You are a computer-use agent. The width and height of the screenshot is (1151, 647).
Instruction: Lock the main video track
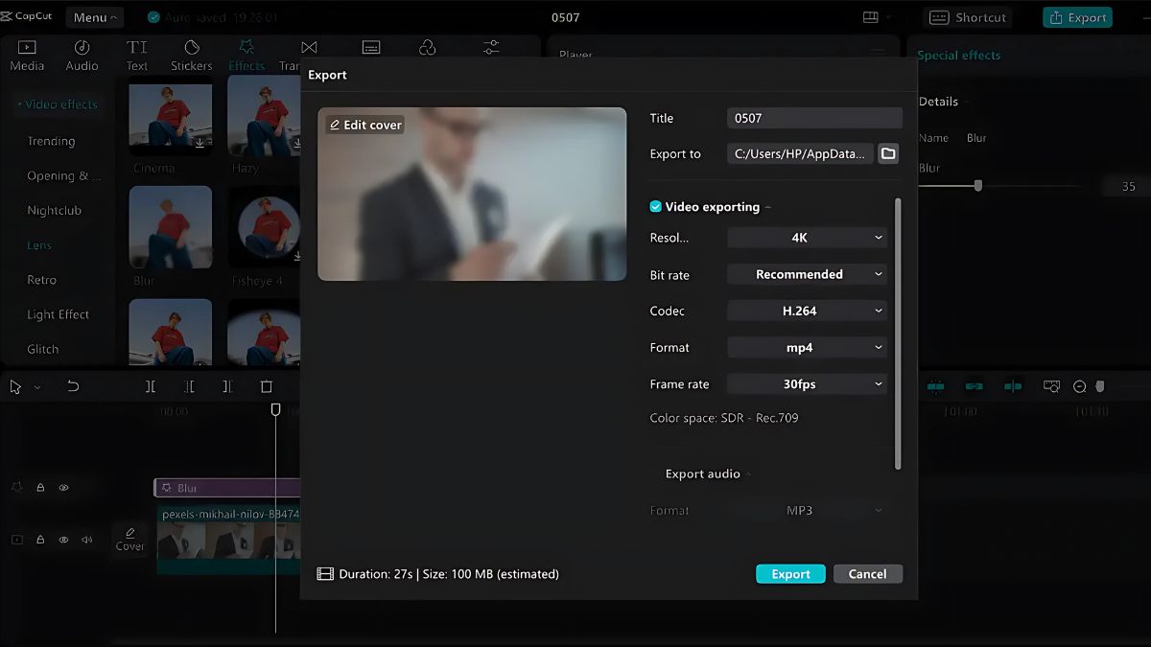pos(40,540)
